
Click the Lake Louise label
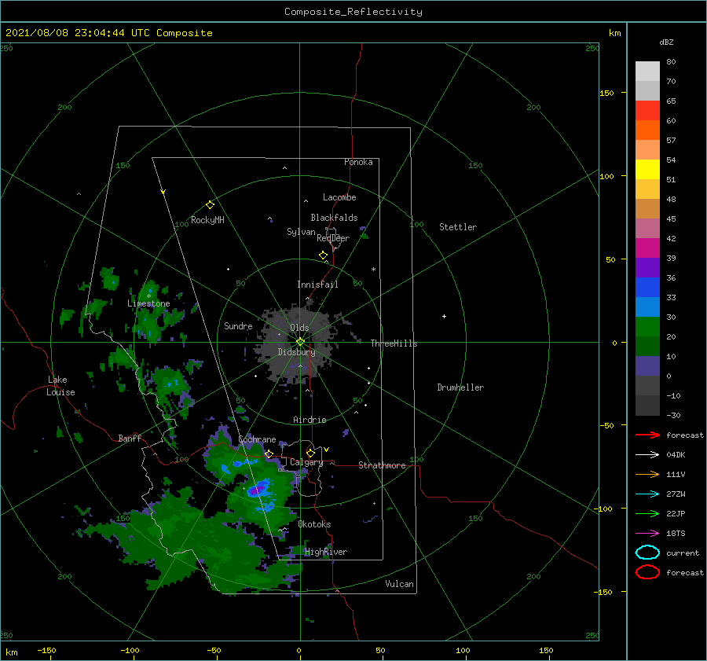pyautogui.click(x=60, y=386)
